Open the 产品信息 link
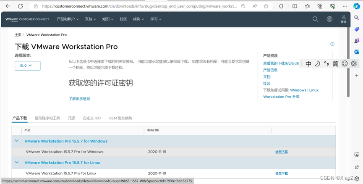This screenshot has height=184, width=363. click(270, 70)
